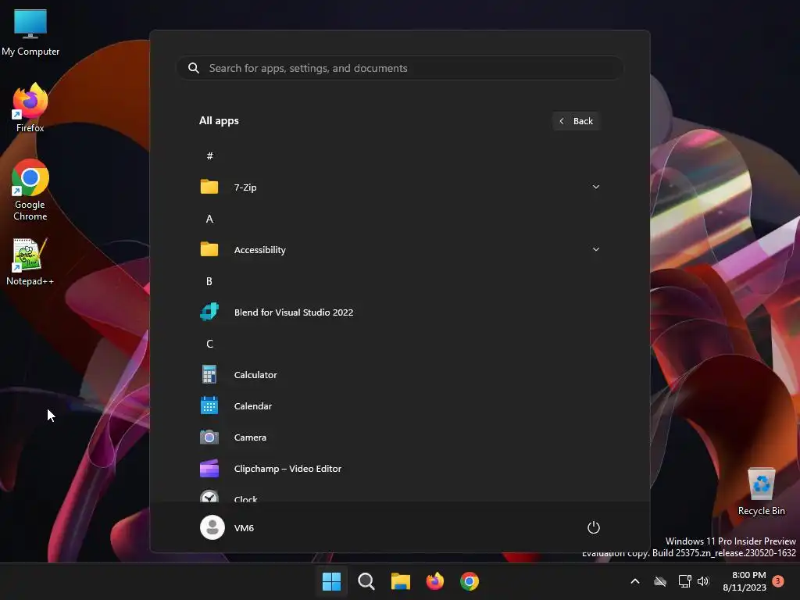Click the Camera label

[250, 437]
